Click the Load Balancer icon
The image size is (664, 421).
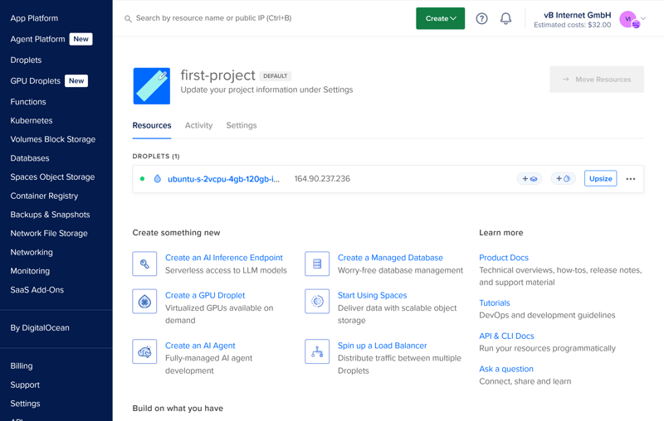(317, 352)
